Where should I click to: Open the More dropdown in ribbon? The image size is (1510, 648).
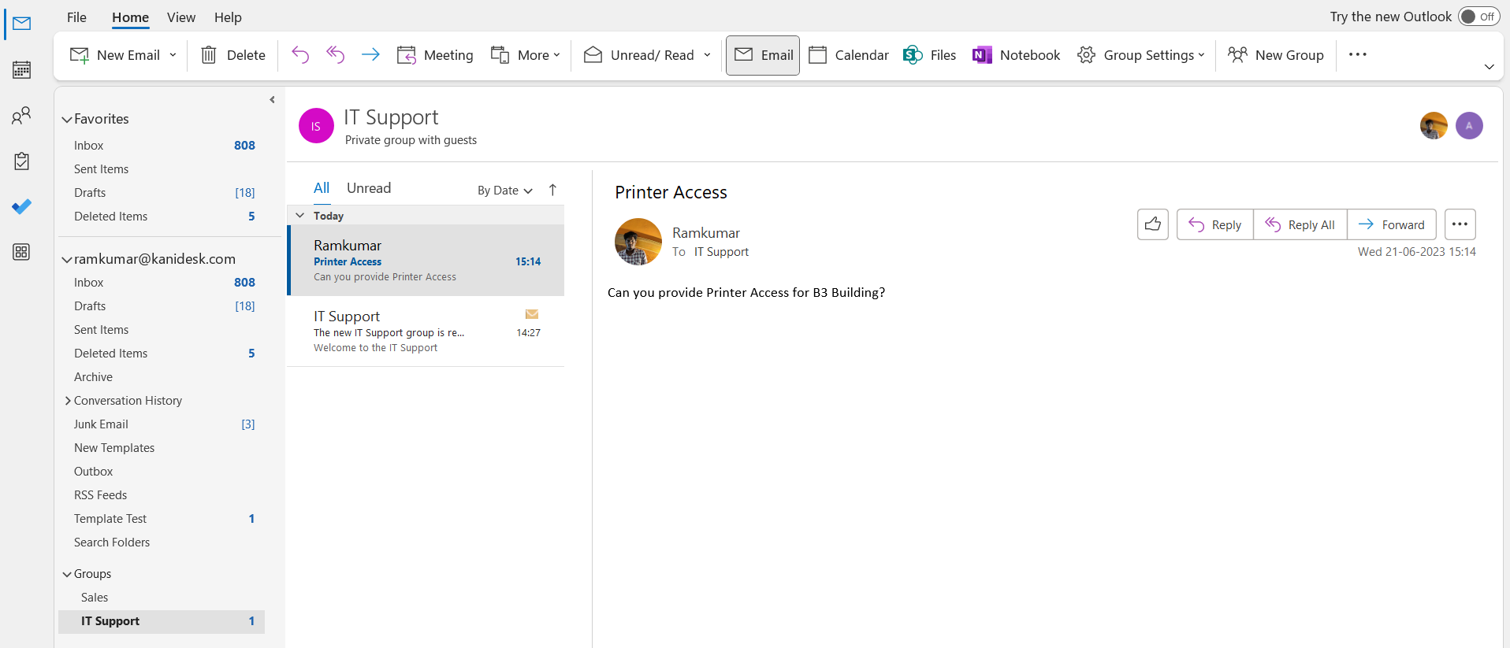click(x=525, y=55)
